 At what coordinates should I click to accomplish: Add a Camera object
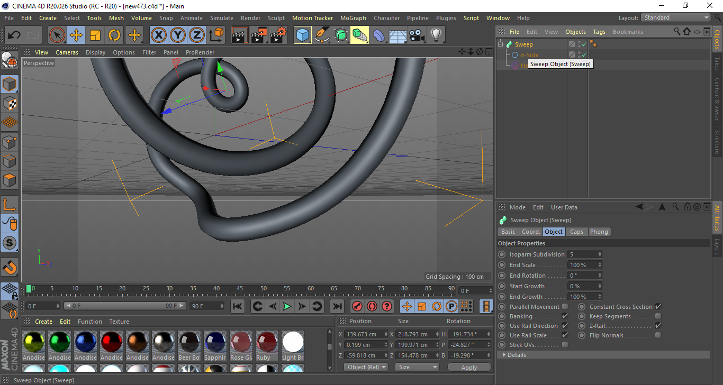[x=417, y=35]
